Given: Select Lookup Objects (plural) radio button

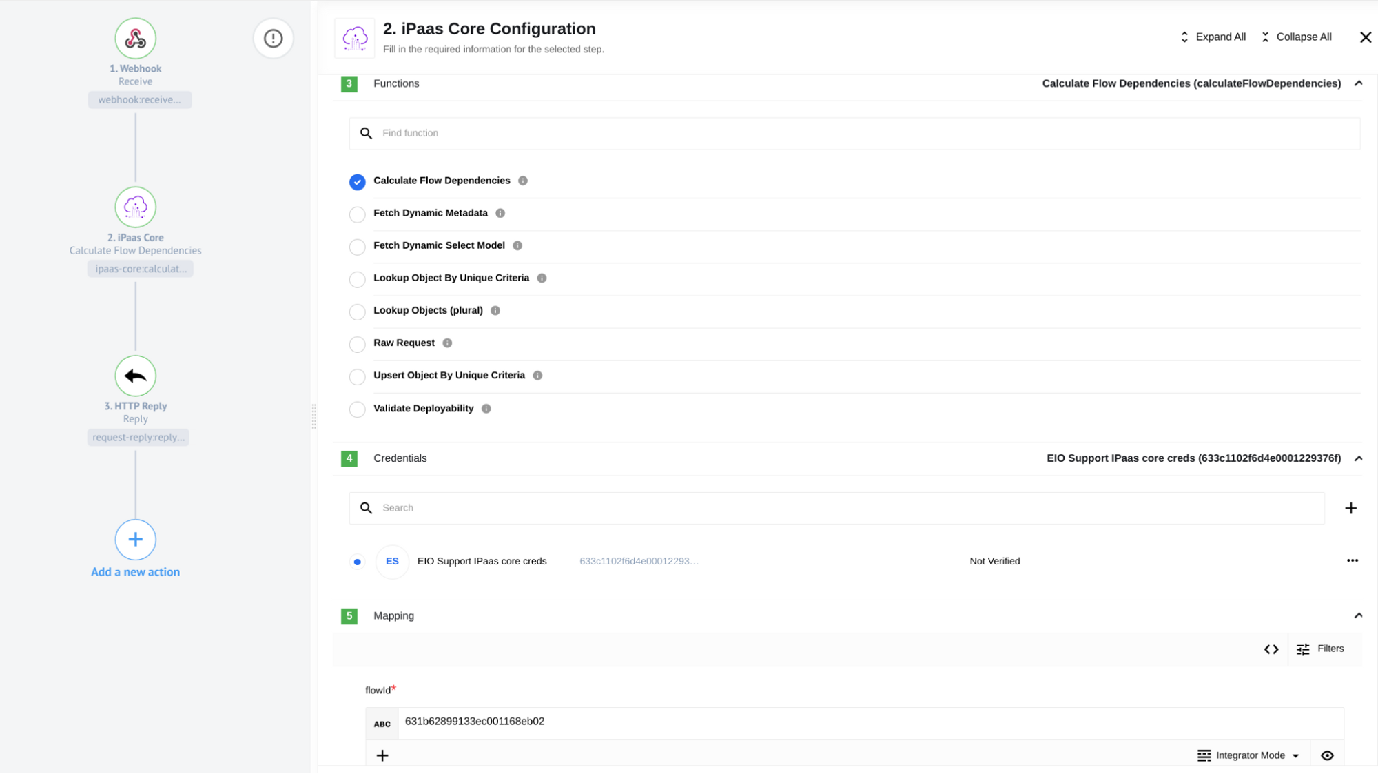Looking at the screenshot, I should click(x=357, y=312).
